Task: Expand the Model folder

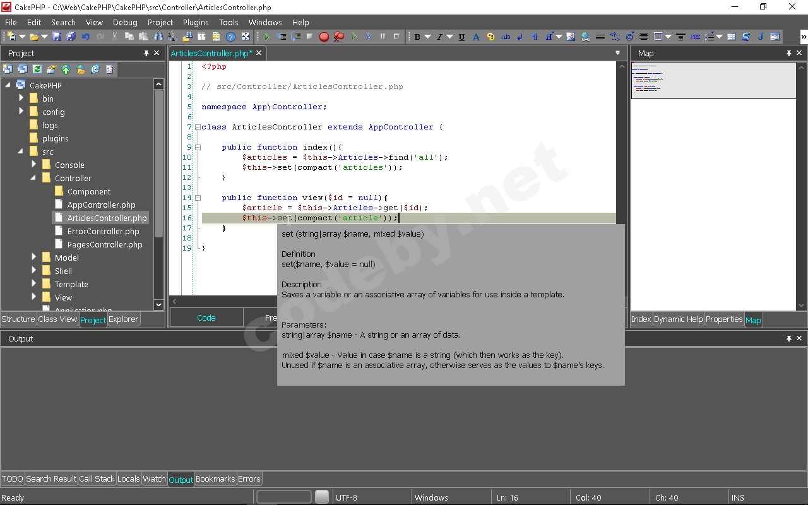Action: (34, 258)
